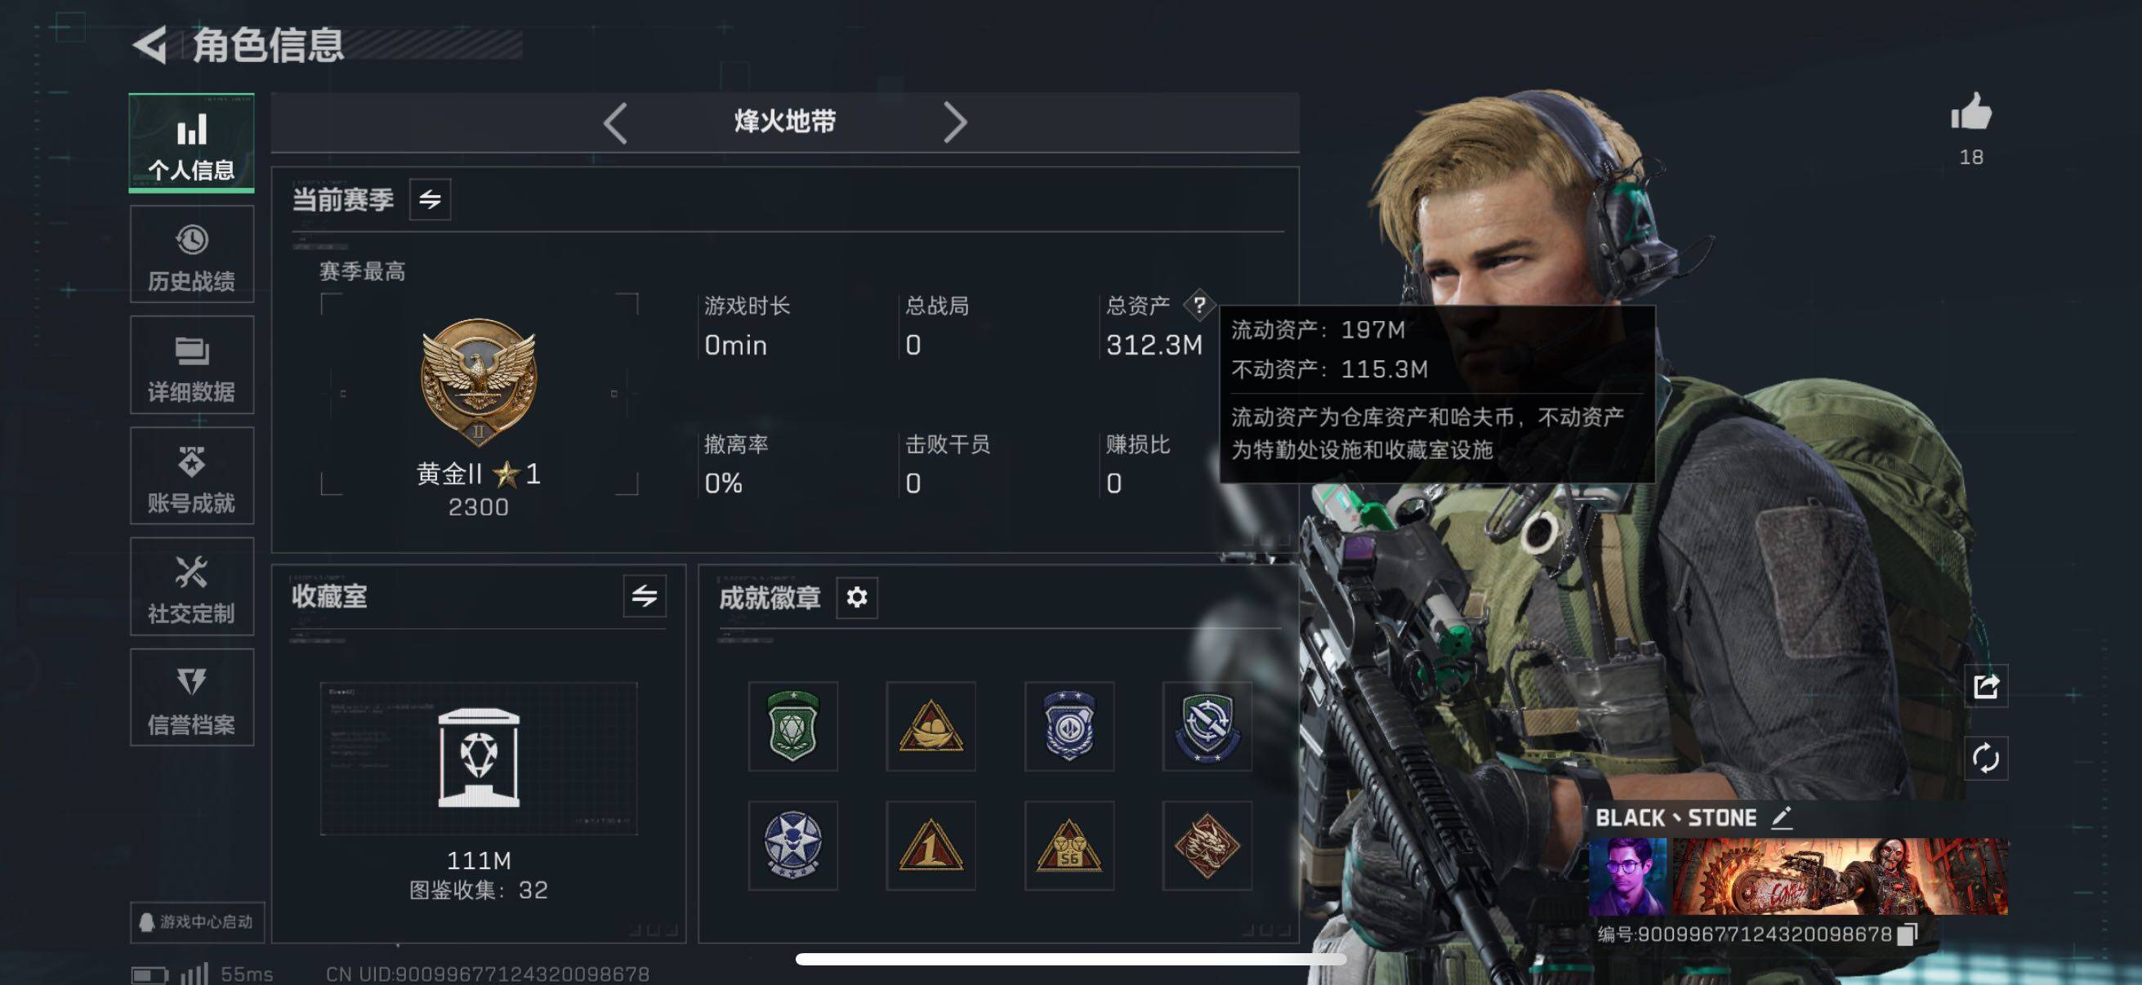This screenshot has height=985, width=2142.
Task: Open the 社交定制 sidebar tab
Action: tap(191, 587)
